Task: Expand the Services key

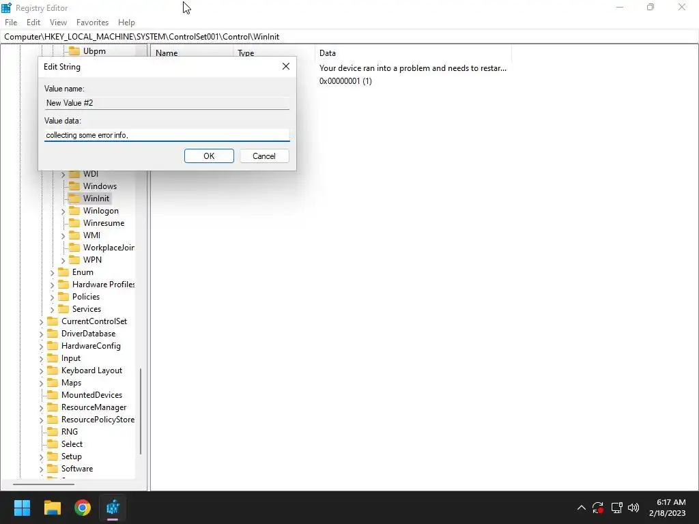Action: pyautogui.click(x=52, y=309)
